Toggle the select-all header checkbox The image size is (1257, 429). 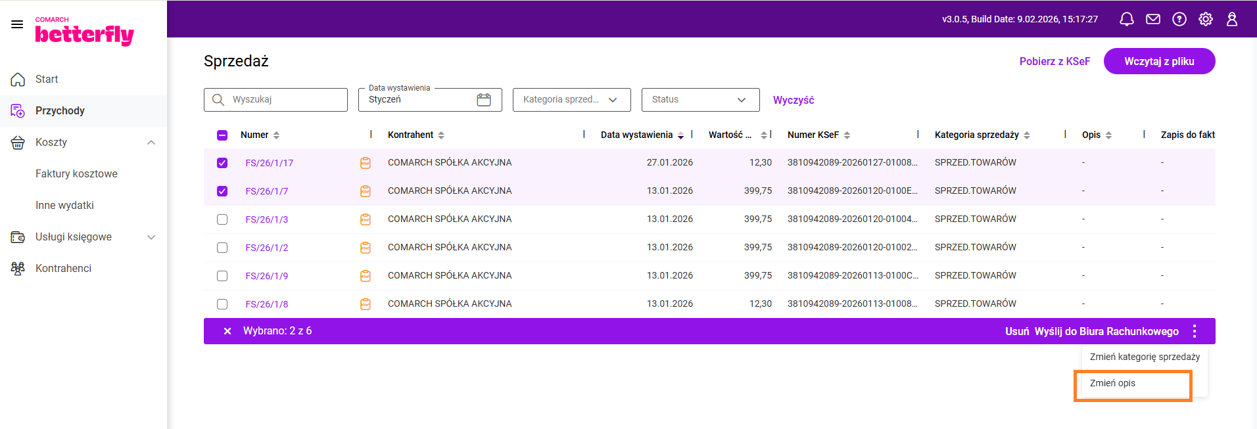(x=222, y=135)
